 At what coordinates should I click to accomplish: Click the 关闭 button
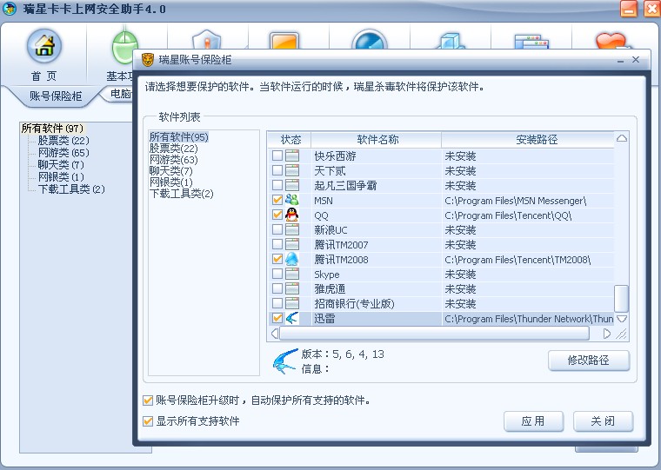(x=603, y=421)
